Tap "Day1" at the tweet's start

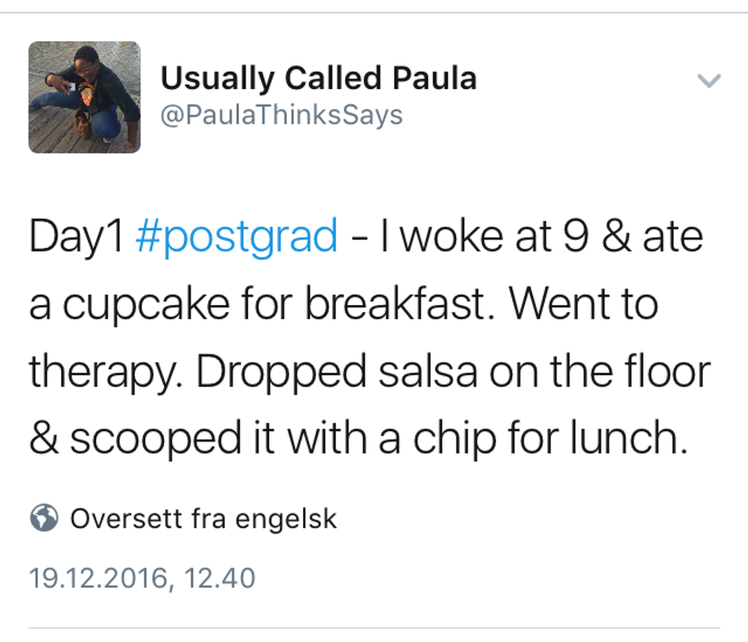coord(76,236)
